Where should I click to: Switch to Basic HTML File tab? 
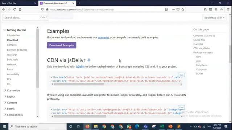[19, 3]
